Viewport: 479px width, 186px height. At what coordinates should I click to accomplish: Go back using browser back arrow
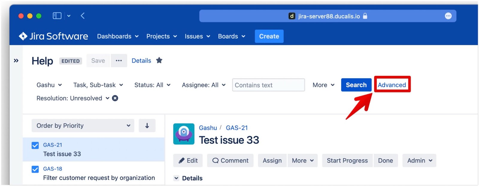coord(83,16)
